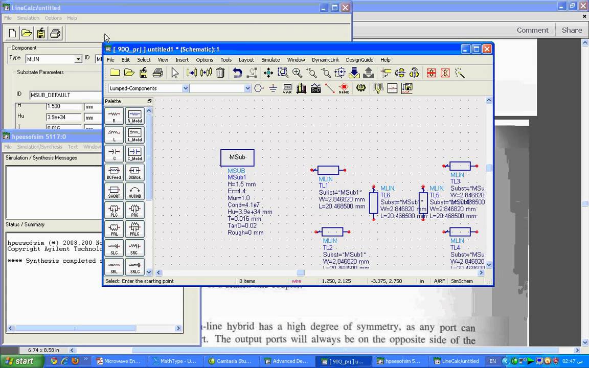Switch to Camtasia Studio taskbar item
This screenshot has width=589, height=368.
(231, 361)
